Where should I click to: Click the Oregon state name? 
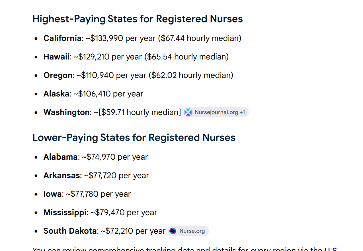coord(58,75)
